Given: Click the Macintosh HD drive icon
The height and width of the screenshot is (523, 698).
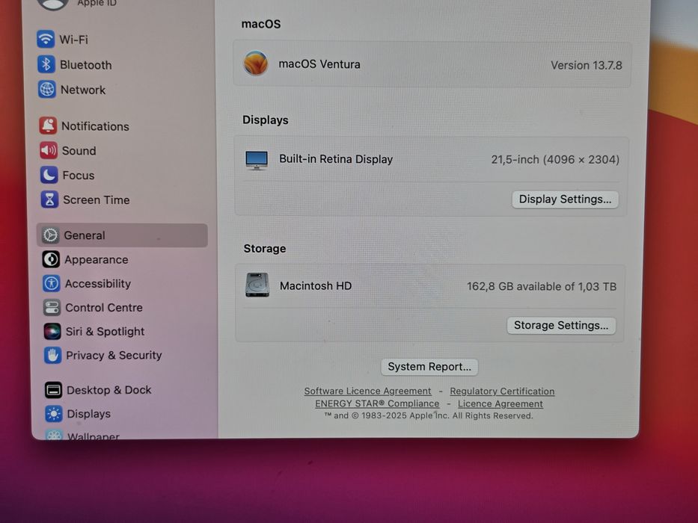Looking at the screenshot, I should pyautogui.click(x=257, y=285).
